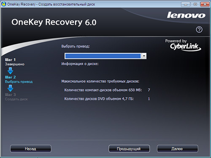
Task: Click the compact disc count value 7
Action: coord(149,90)
